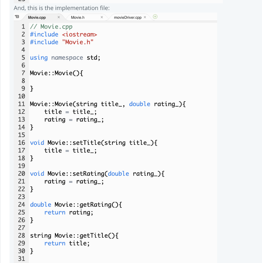The image size is (262, 263).
Task: Close the movieDriver.cpp tab
Action: (x=145, y=17)
